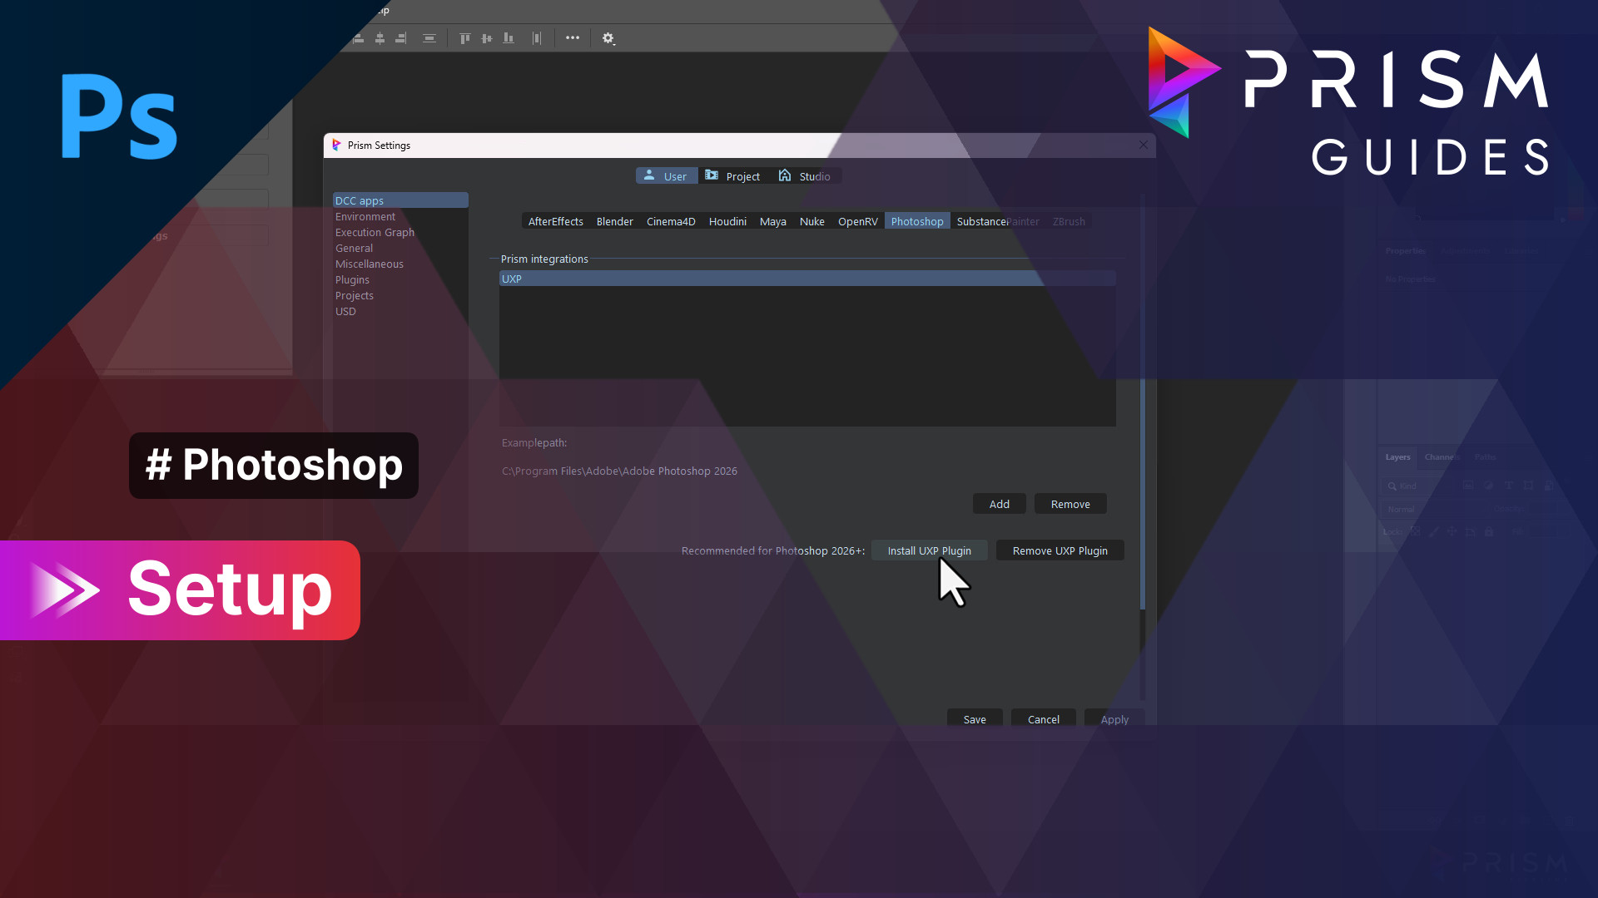1598x898 pixels.
Task: Select Environment in the settings sidebar
Action: 365,216
